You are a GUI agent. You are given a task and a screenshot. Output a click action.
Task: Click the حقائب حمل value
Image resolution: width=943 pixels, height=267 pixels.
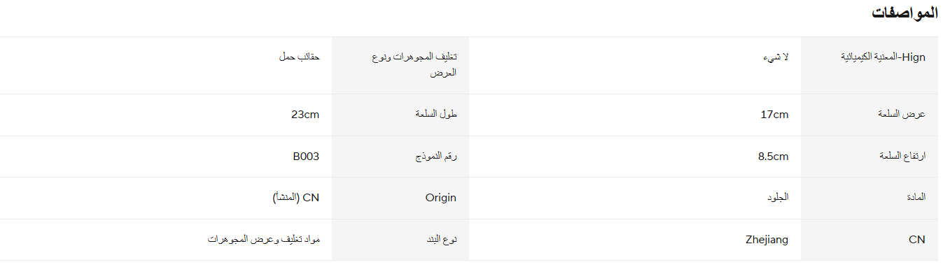coord(298,57)
